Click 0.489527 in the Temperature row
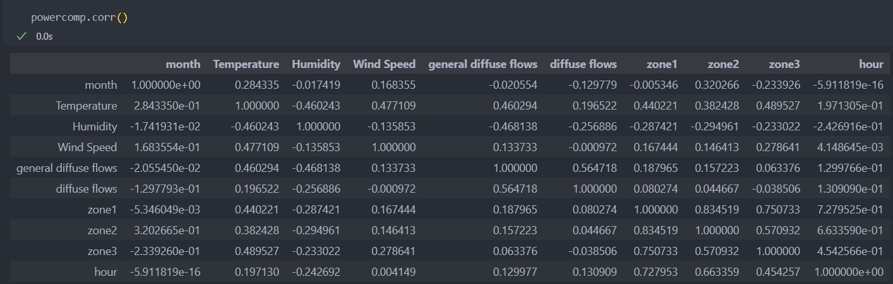 pyautogui.click(x=779, y=106)
